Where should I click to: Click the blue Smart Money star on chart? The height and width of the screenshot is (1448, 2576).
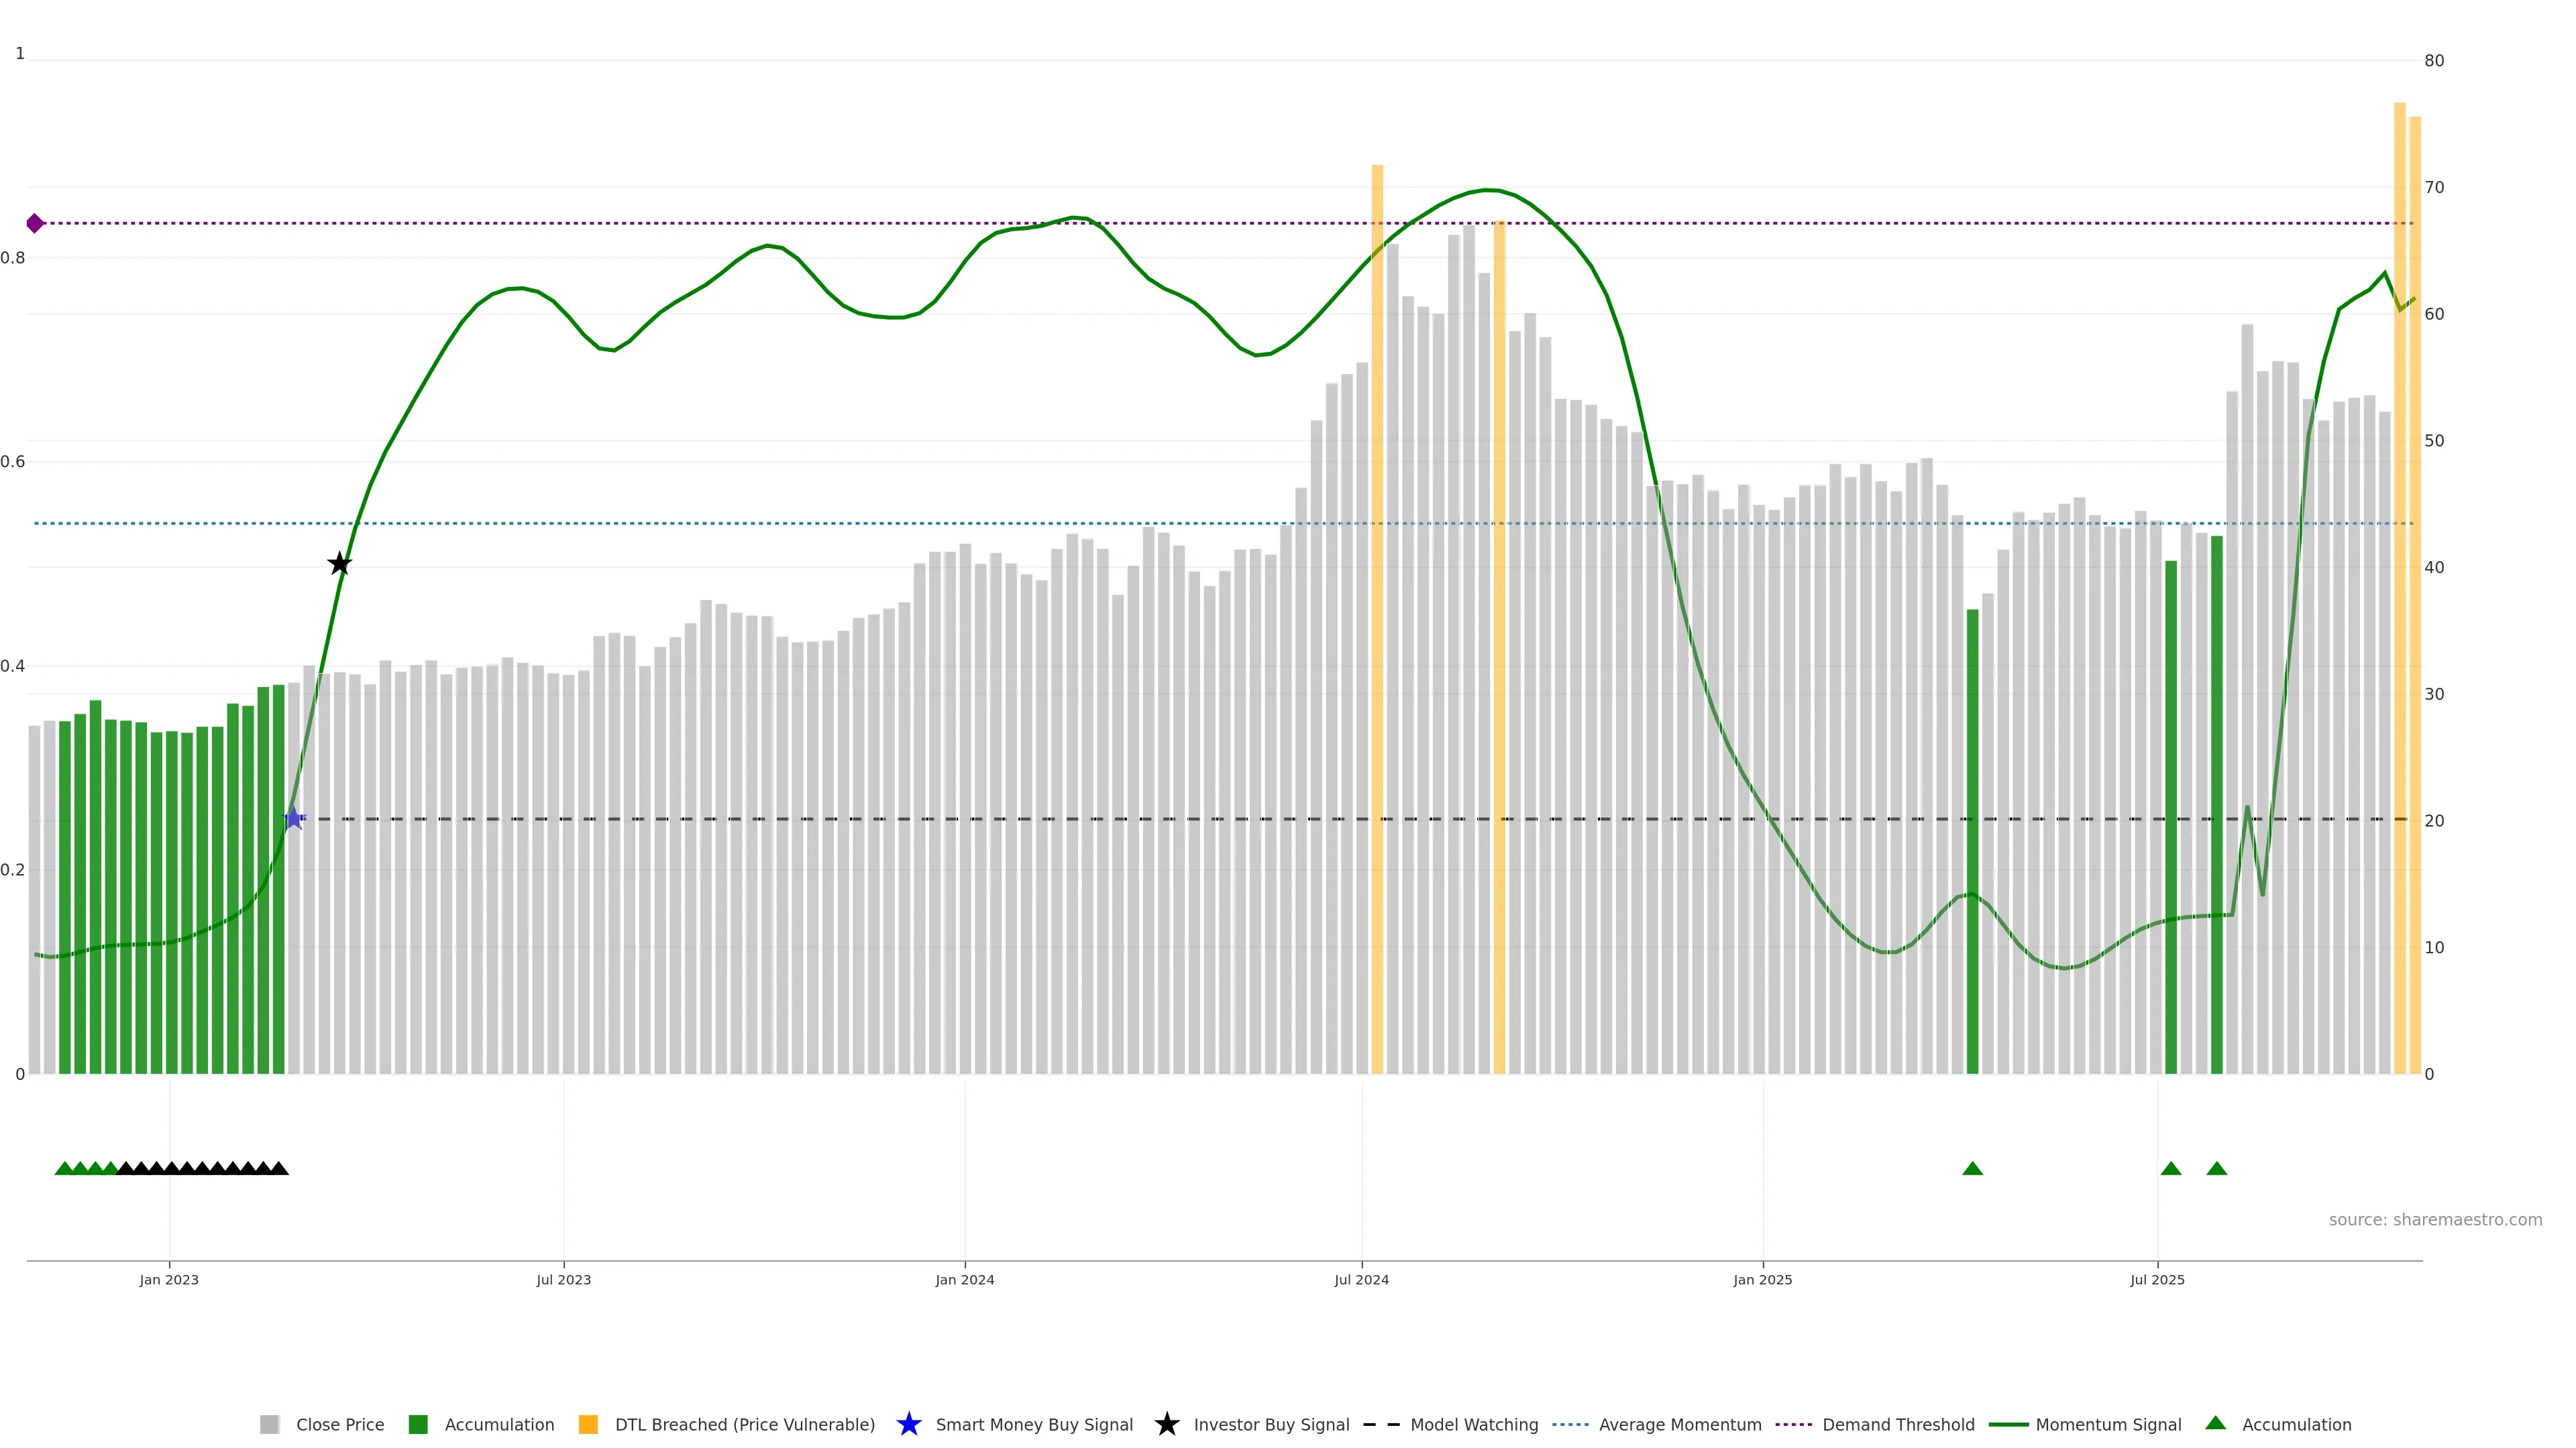(293, 819)
